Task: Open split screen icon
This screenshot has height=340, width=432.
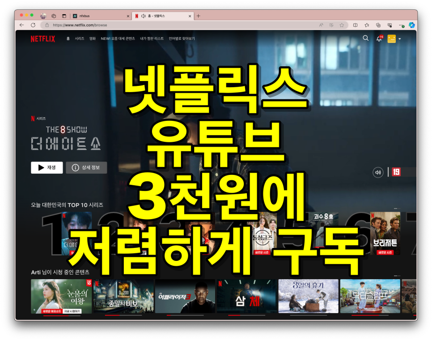Action: click(356, 25)
